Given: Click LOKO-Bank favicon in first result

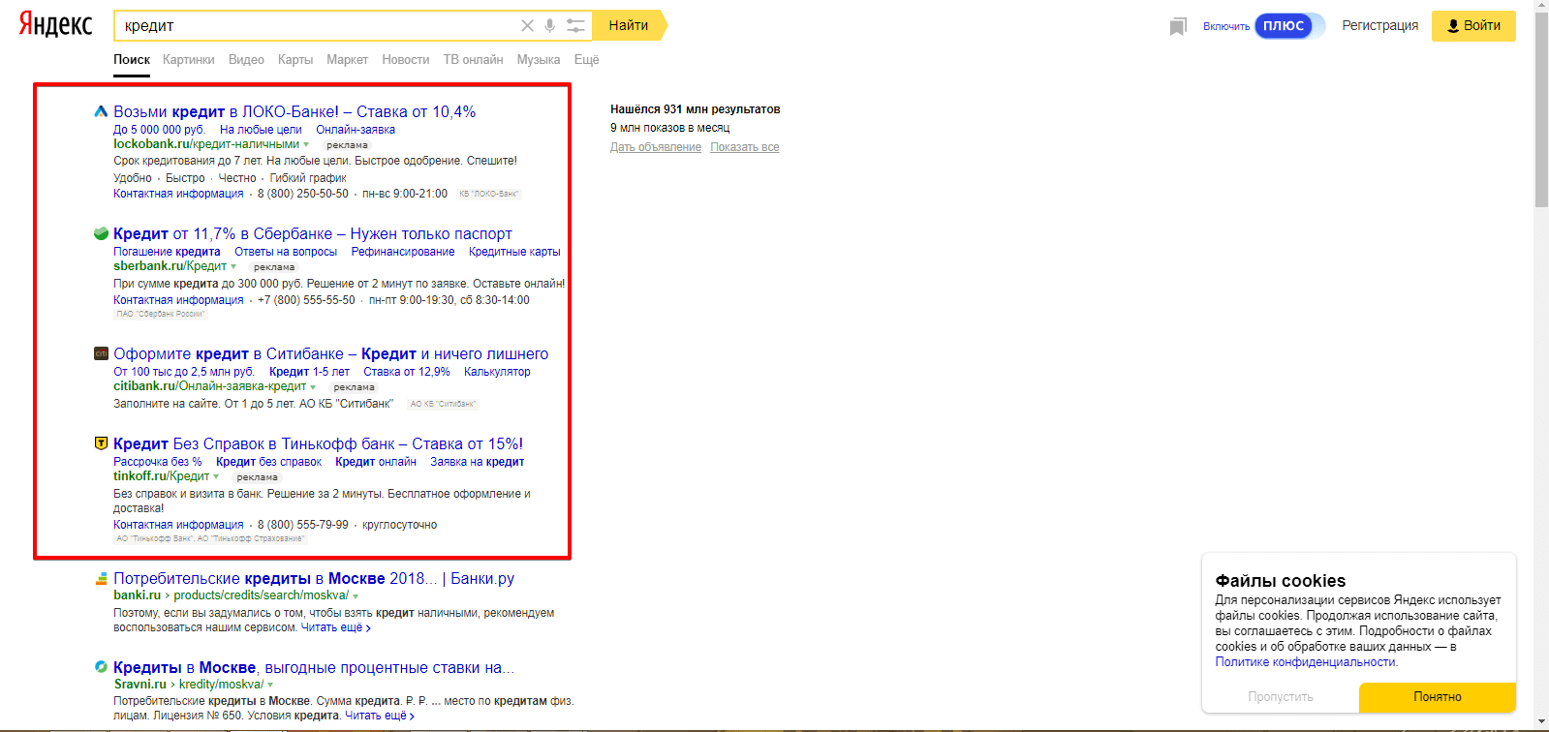Looking at the screenshot, I should pyautogui.click(x=101, y=111).
